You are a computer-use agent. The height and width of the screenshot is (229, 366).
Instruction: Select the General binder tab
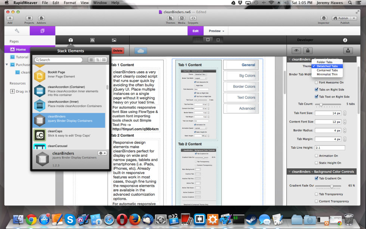point(241,65)
